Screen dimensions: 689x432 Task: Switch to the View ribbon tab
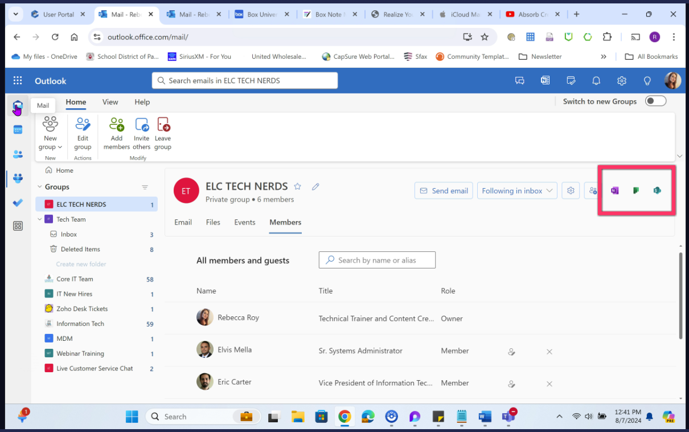click(x=110, y=102)
